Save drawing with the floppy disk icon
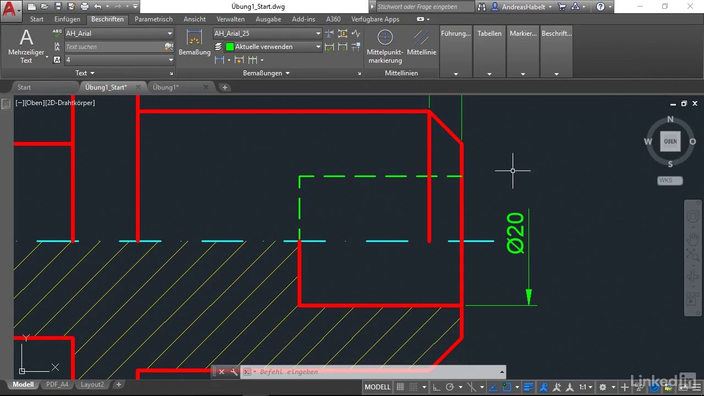Screen dimensions: 704x396 (x=58, y=7)
